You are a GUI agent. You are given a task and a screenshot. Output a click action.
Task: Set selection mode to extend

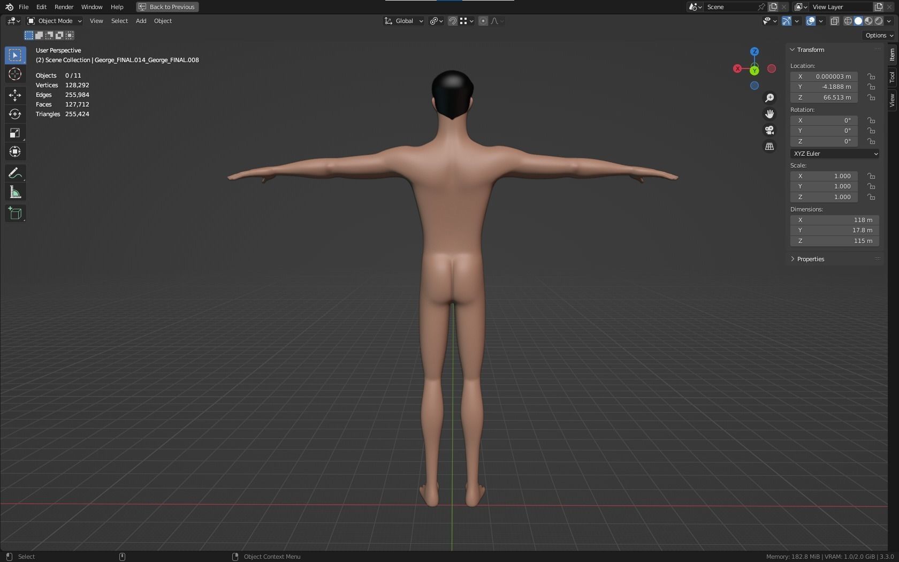pyautogui.click(x=39, y=35)
